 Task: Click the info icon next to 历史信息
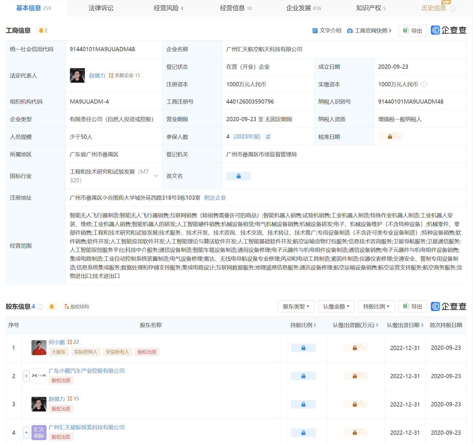(x=453, y=8)
